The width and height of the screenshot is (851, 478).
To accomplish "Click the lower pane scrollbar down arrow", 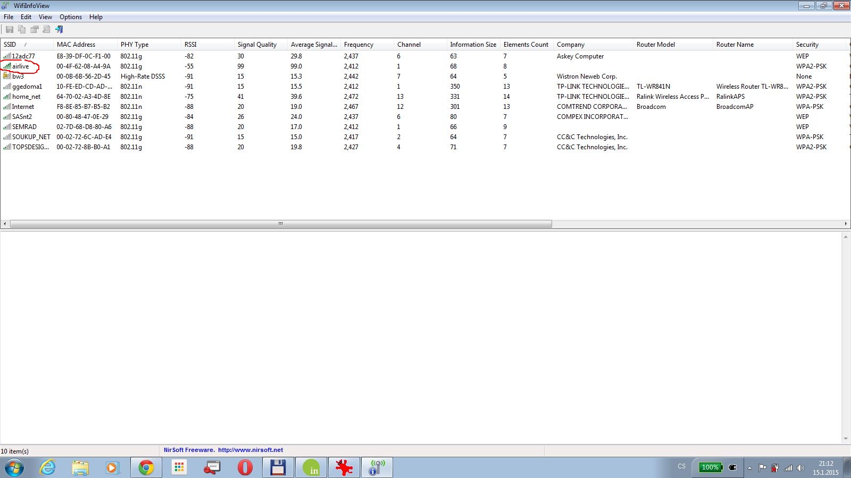I will 846,439.
